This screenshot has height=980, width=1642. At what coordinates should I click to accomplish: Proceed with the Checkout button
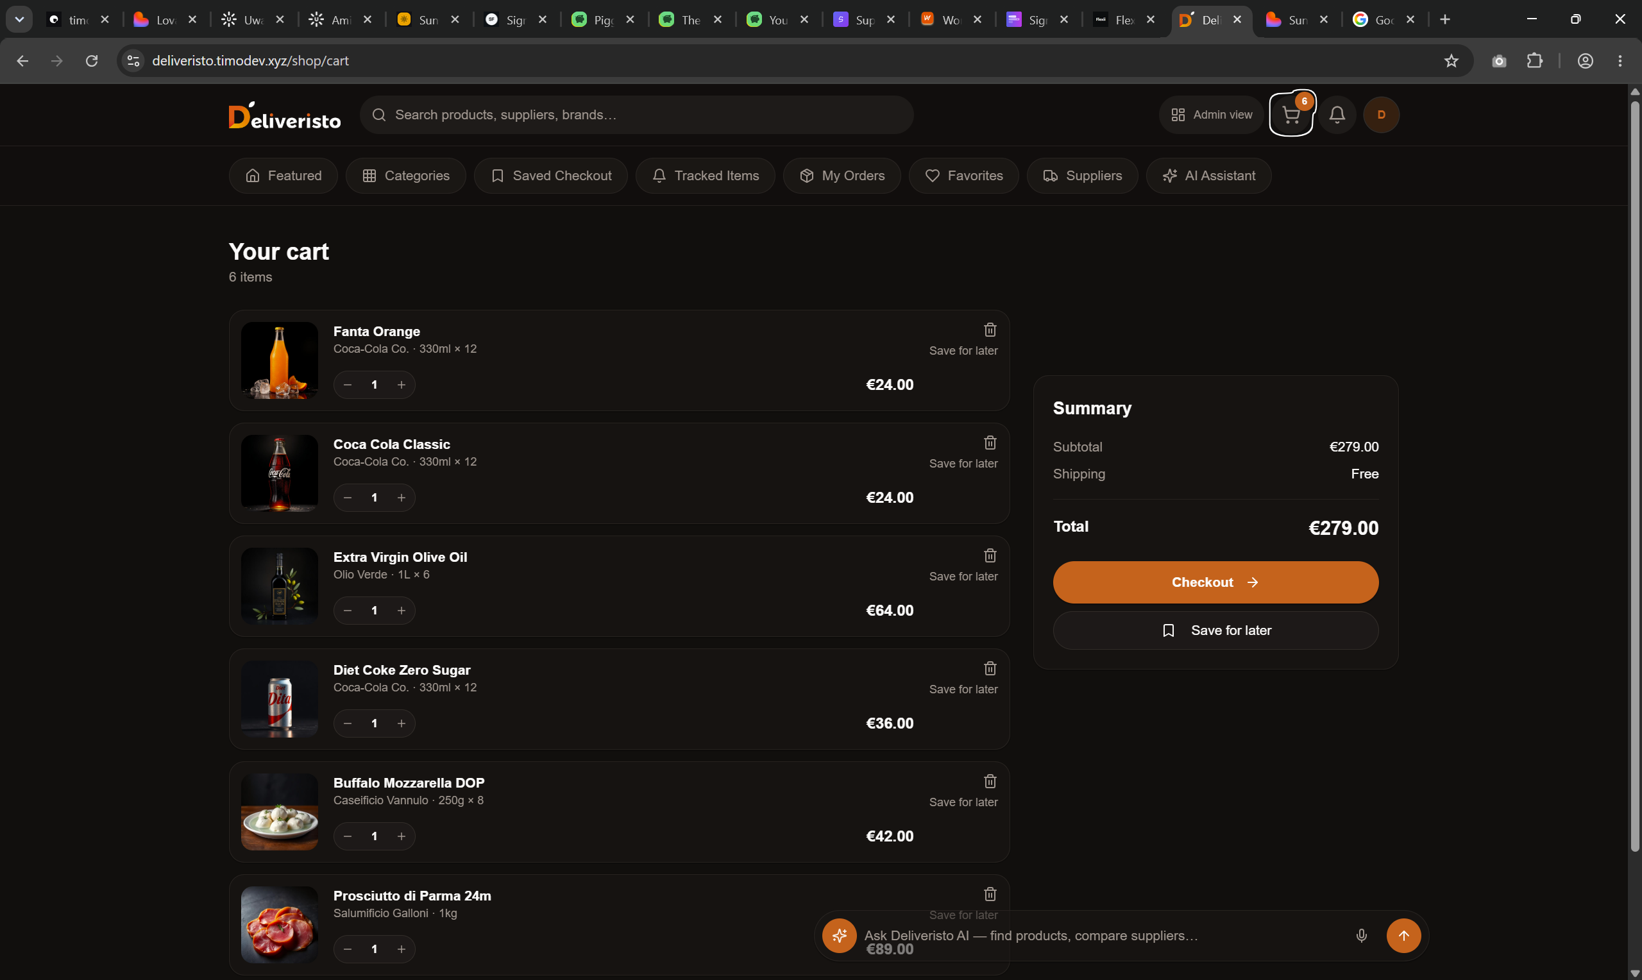coord(1215,582)
